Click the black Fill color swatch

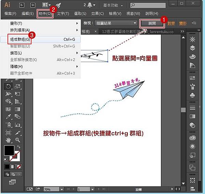click(9, 150)
